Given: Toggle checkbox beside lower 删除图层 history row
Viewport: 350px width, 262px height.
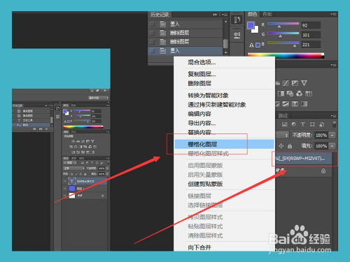Looking at the screenshot, I should 152,42.
